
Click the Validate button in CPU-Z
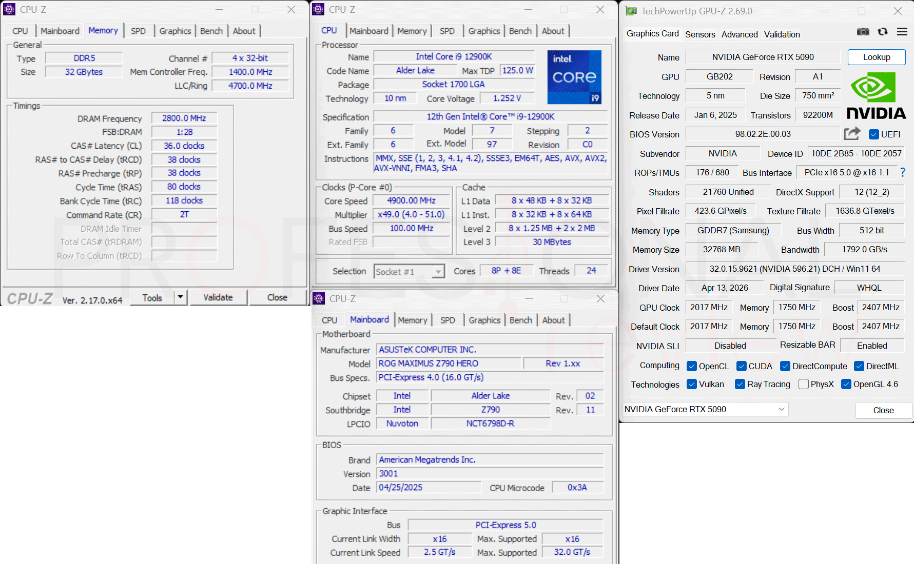point(218,297)
